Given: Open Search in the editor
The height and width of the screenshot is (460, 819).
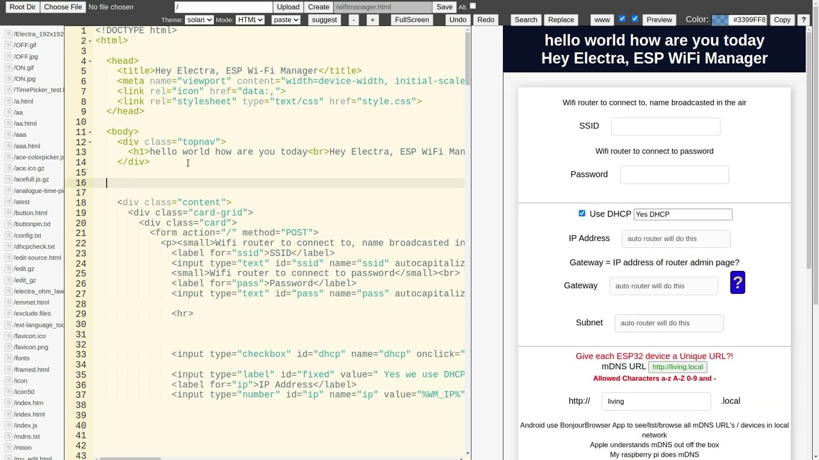Looking at the screenshot, I should pos(526,20).
